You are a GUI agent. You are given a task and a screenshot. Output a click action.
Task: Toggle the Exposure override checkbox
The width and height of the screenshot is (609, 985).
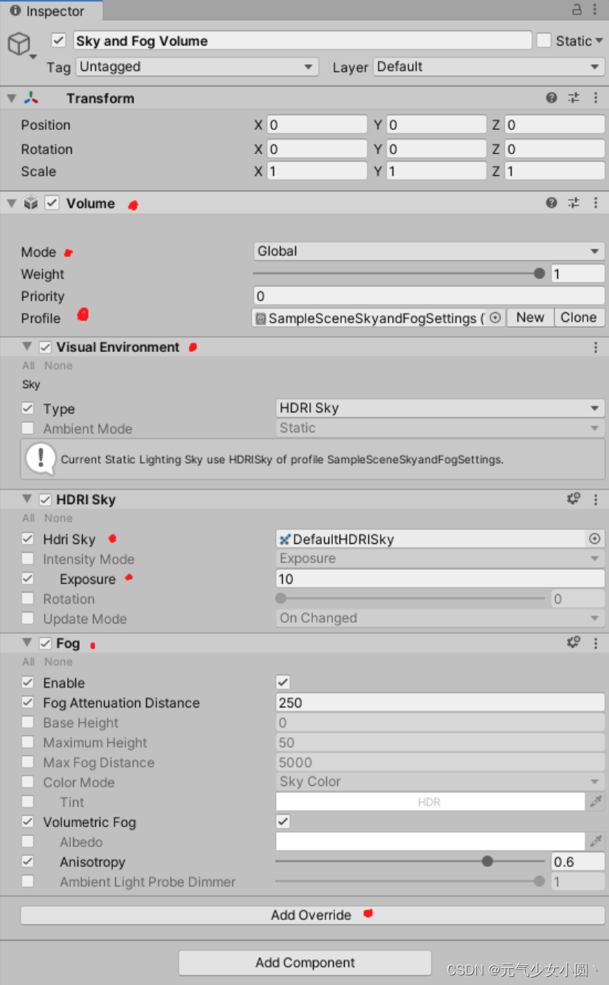28,579
